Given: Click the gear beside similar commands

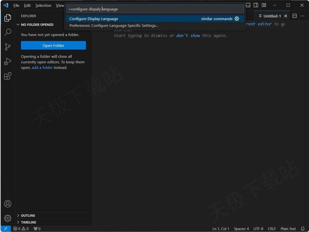Looking at the screenshot, I should coord(237,19).
